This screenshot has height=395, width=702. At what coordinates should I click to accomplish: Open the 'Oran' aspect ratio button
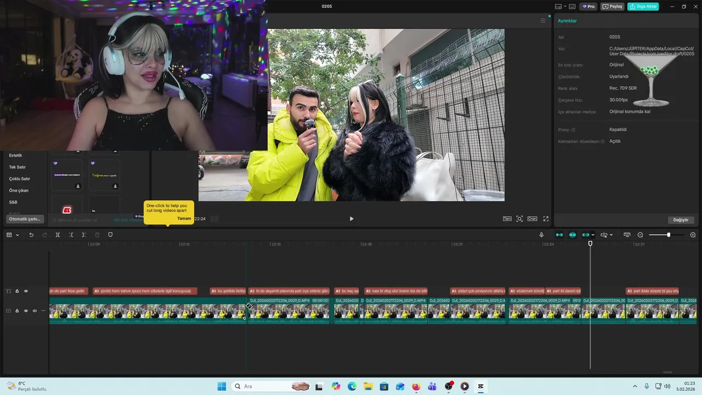click(532, 218)
